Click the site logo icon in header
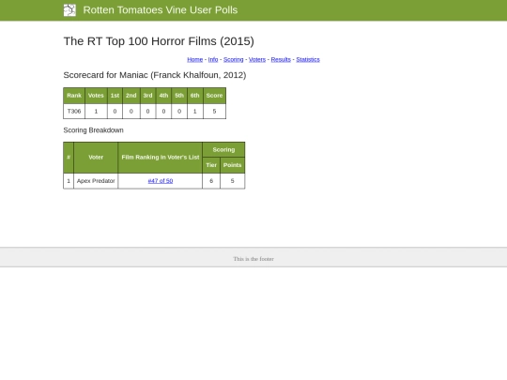This screenshot has height=380, width=507. (69, 10)
